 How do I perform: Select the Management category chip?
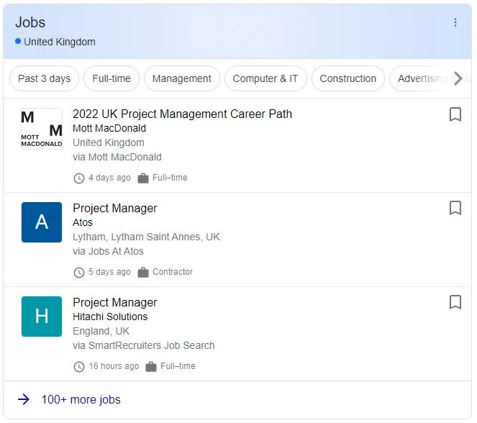[181, 78]
